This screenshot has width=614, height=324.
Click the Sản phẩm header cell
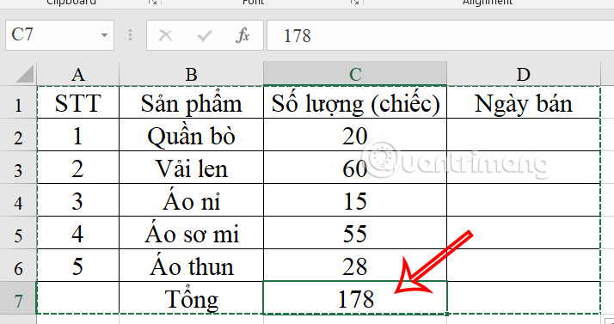(191, 102)
